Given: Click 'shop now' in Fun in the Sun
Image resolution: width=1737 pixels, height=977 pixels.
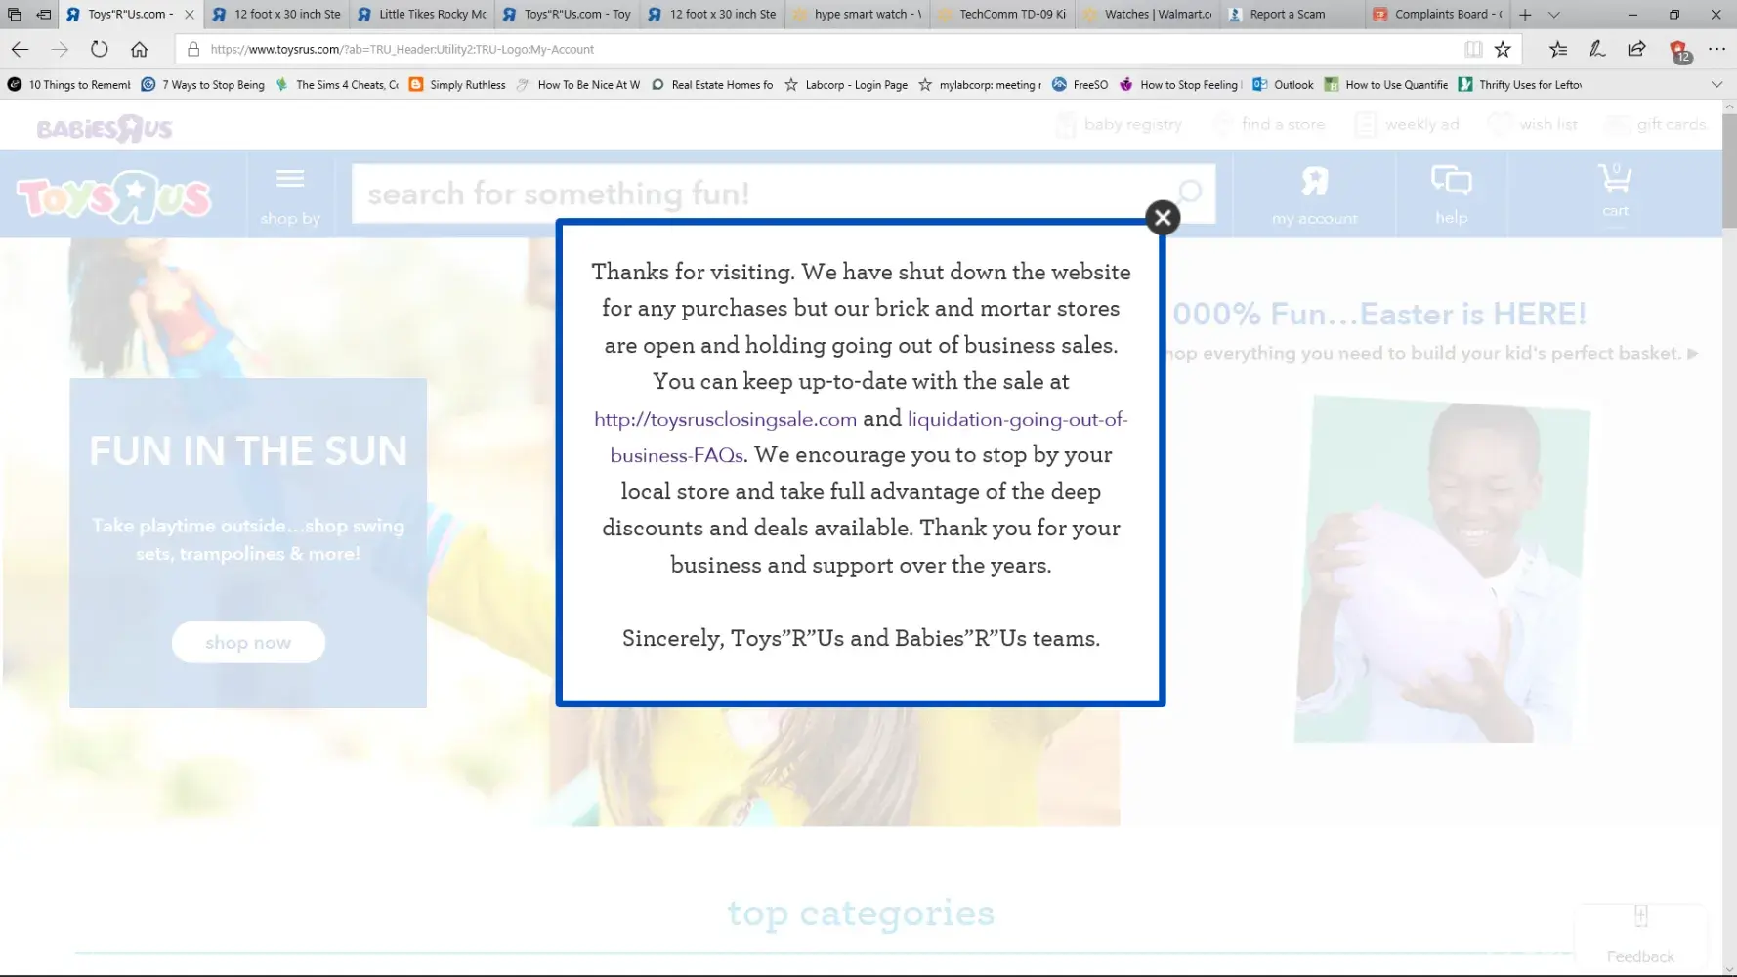Looking at the screenshot, I should (x=248, y=642).
